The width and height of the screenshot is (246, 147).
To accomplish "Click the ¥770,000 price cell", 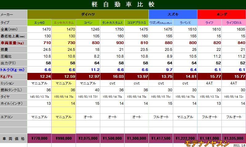I will coord(39,138).
